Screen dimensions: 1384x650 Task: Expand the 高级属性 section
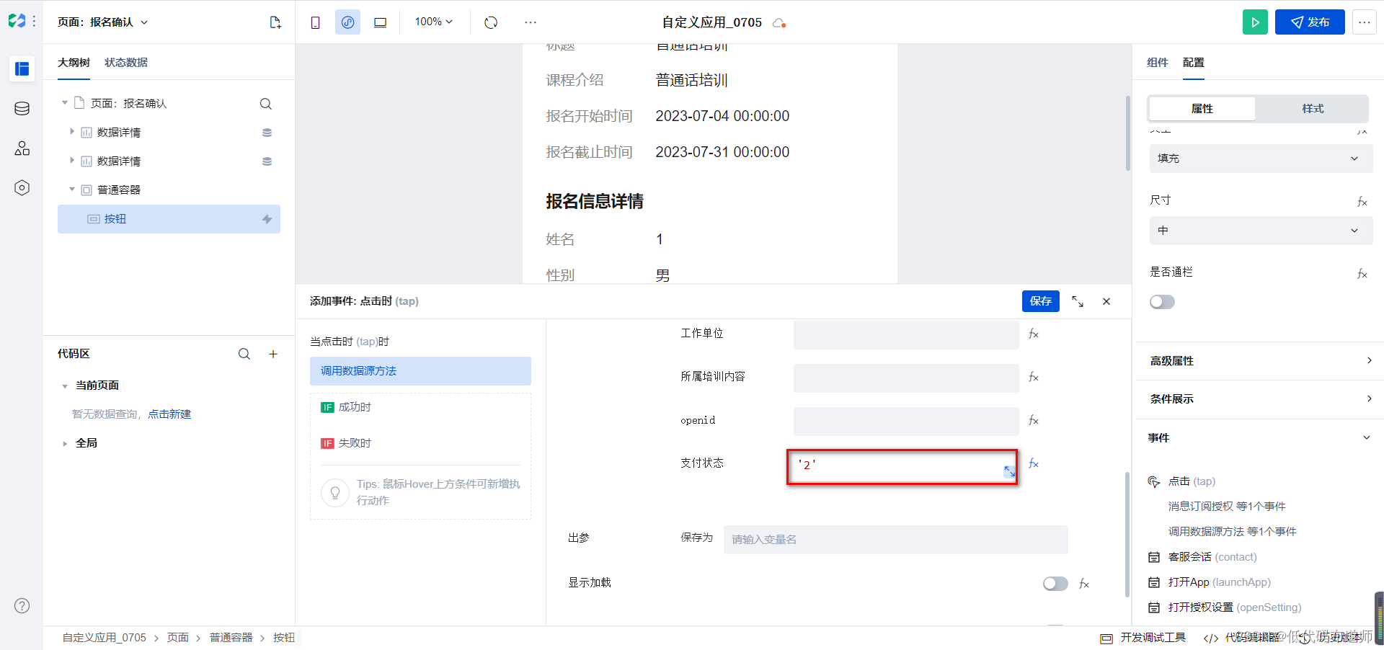click(x=1261, y=361)
